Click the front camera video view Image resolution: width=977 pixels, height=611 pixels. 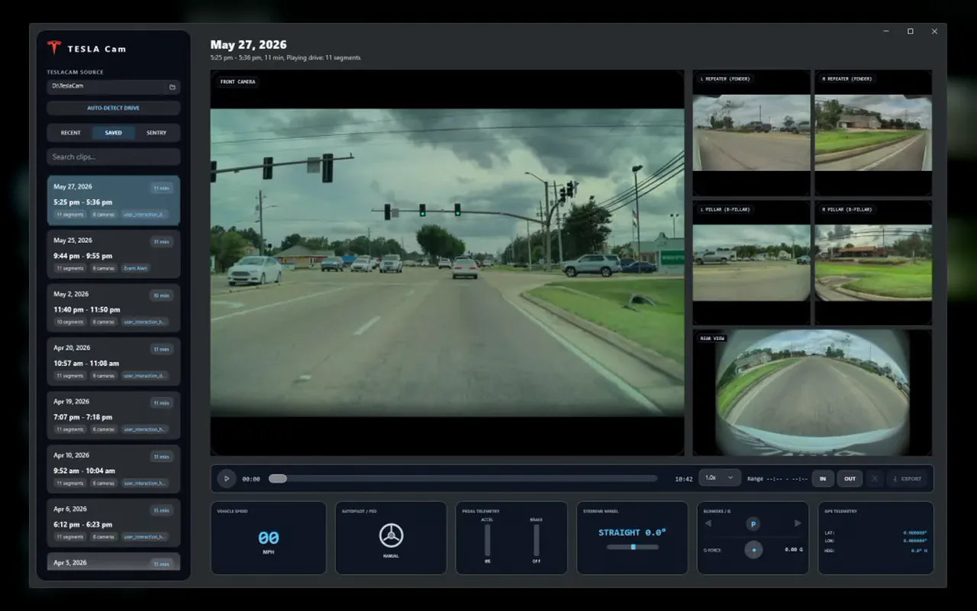pos(447,263)
